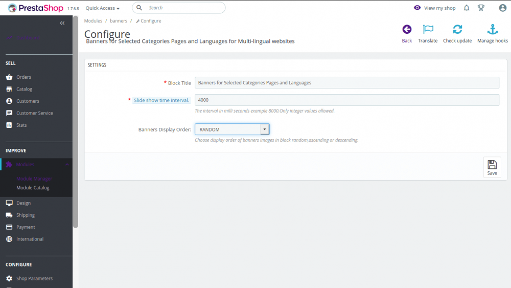Click the Configure breadcrumb
The height and width of the screenshot is (288, 511).
pos(149,21)
